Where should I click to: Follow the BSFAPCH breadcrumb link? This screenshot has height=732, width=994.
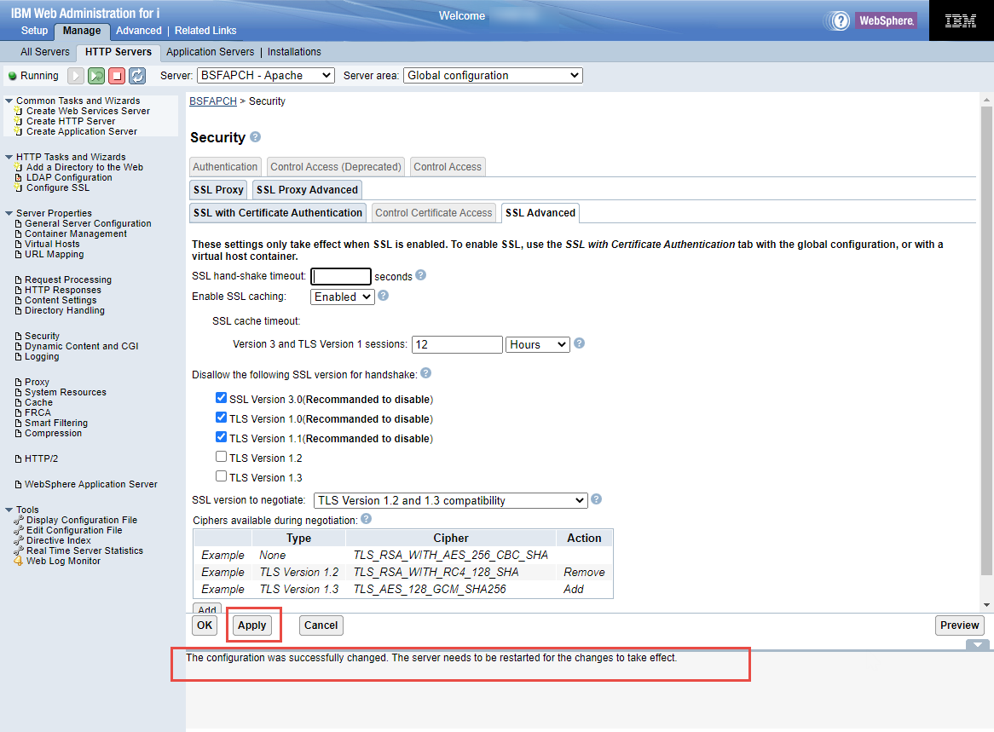[212, 101]
